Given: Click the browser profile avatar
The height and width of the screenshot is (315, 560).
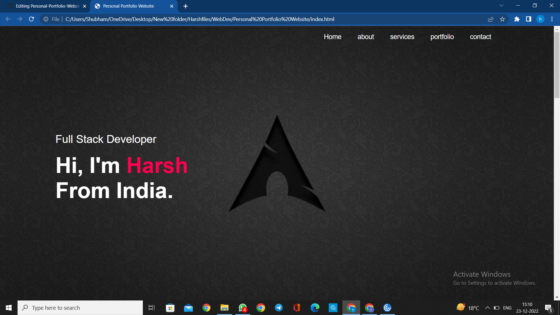Looking at the screenshot, I should (x=540, y=19).
